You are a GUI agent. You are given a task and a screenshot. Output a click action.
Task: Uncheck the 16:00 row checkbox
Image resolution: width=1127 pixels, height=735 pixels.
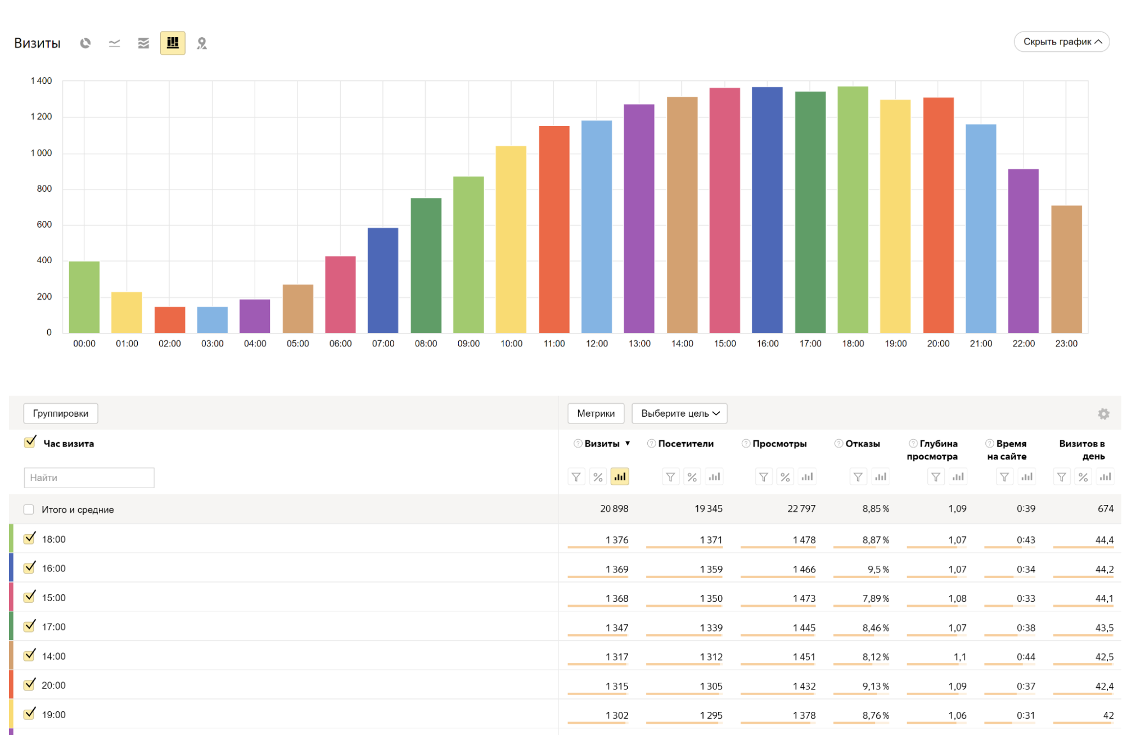(29, 567)
